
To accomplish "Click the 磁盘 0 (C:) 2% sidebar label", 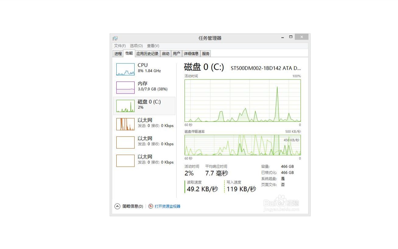I will (x=149, y=104).
